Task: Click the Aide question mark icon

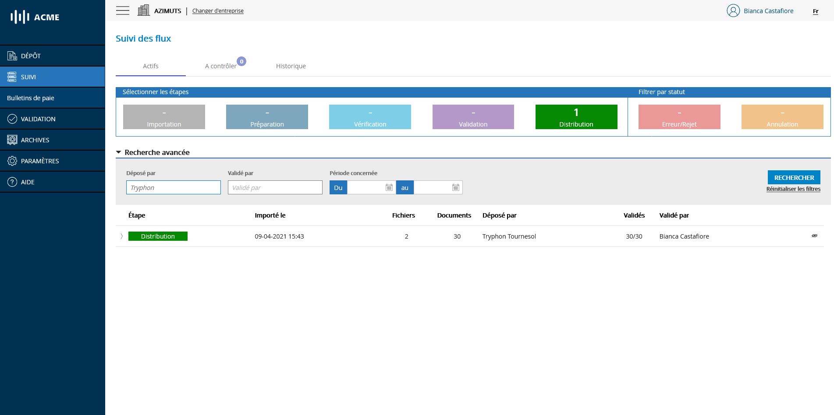Action: [12, 182]
